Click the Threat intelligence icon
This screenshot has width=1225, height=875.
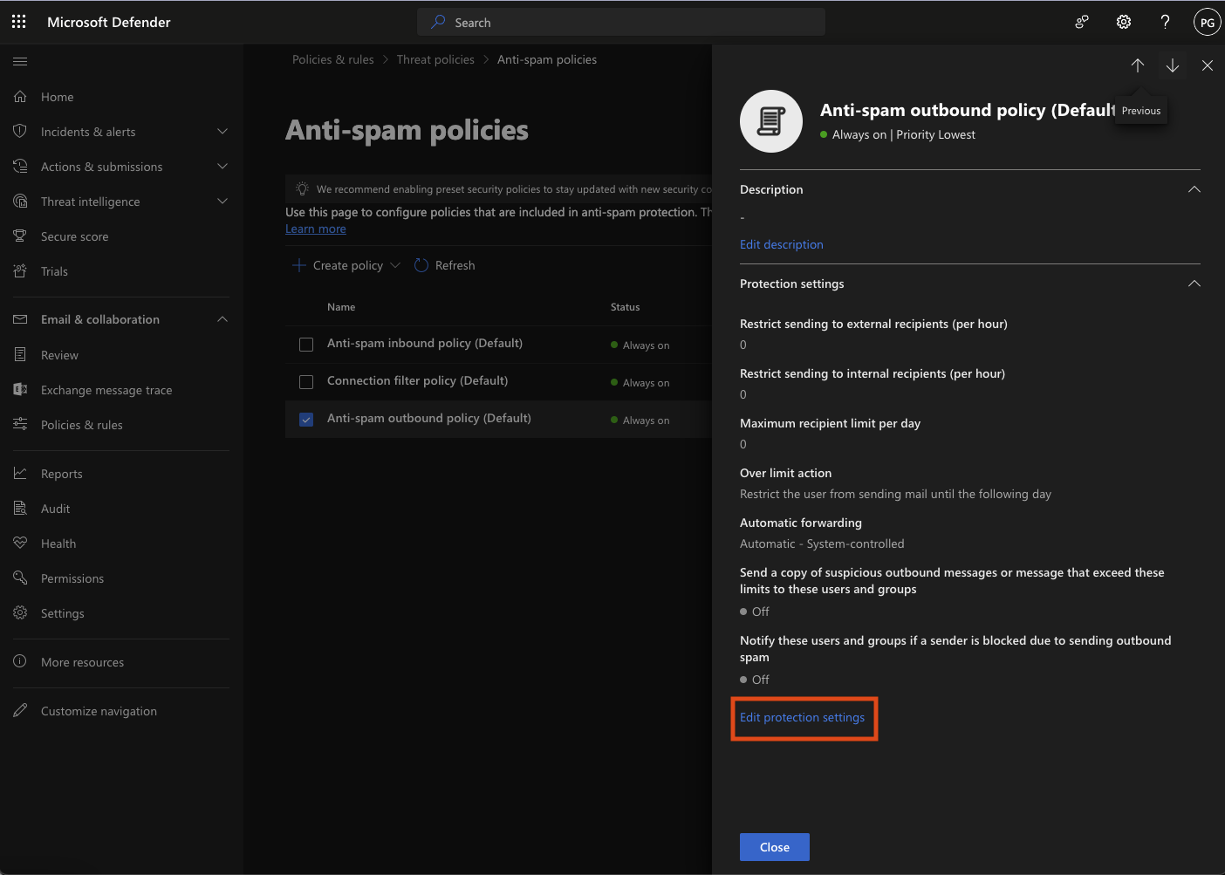20,202
